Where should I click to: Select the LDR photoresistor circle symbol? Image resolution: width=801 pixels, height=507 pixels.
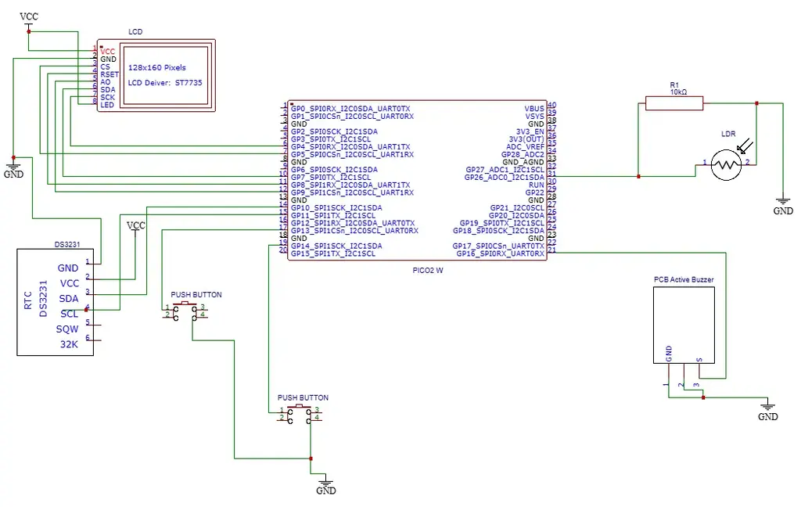tap(726, 164)
